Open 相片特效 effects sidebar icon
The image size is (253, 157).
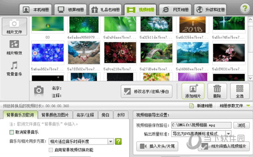(14, 48)
